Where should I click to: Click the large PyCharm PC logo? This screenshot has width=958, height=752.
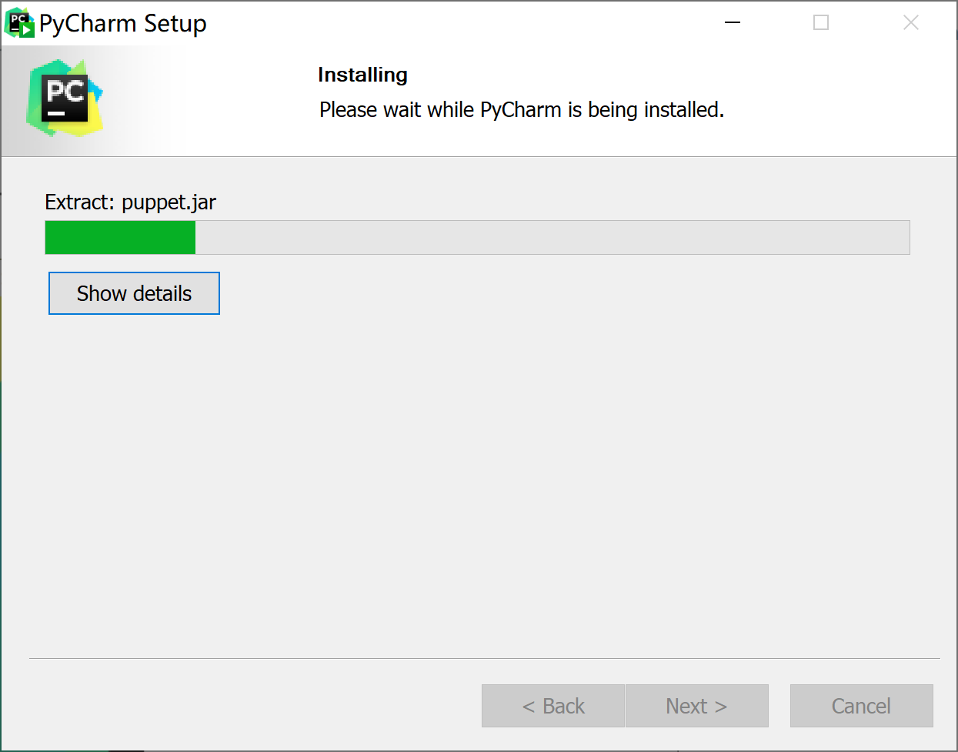coord(65,99)
